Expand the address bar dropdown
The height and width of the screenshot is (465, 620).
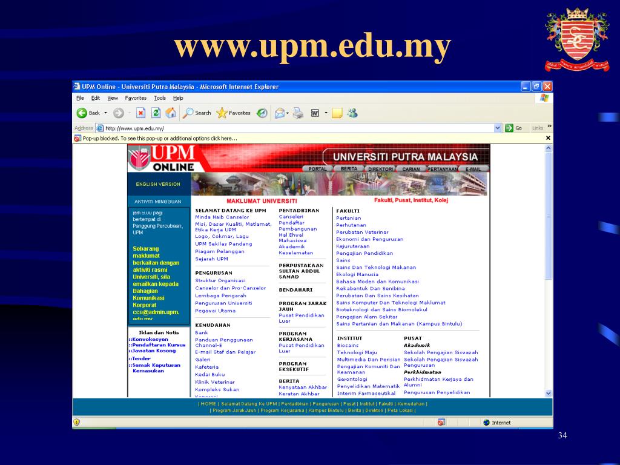(x=498, y=128)
